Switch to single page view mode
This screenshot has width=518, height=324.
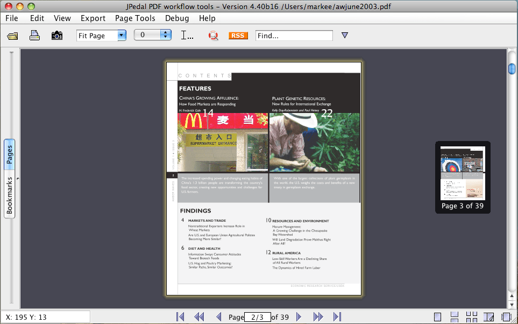pos(438,317)
